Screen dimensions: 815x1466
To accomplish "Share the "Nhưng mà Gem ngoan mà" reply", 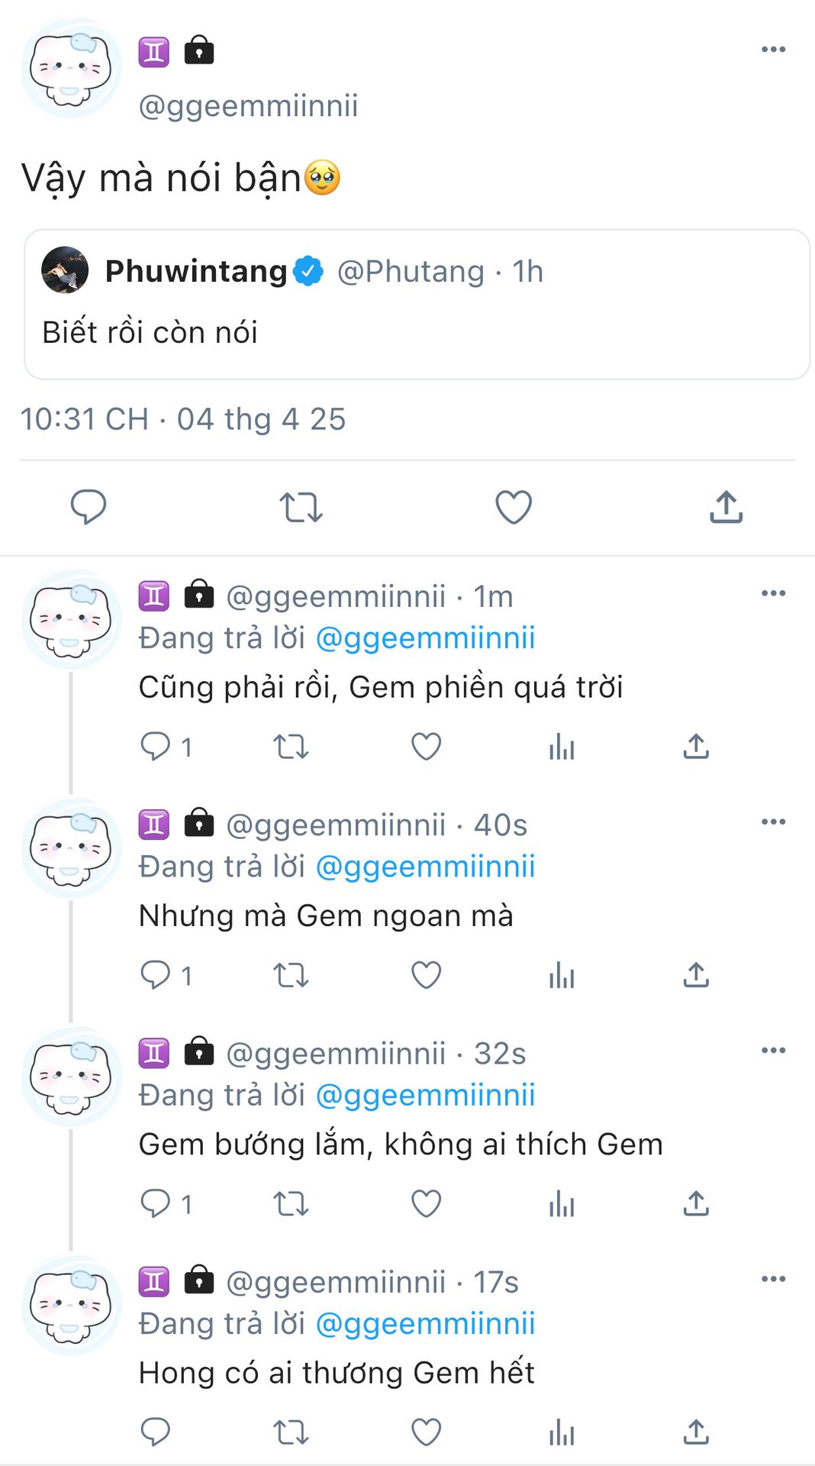I will click(x=696, y=975).
